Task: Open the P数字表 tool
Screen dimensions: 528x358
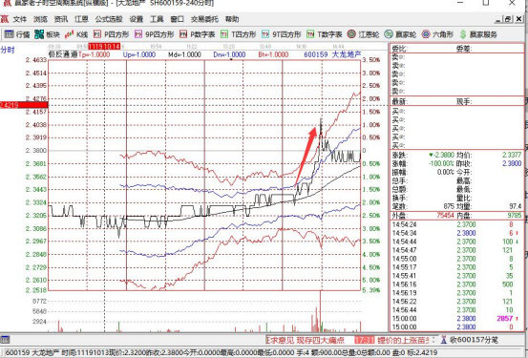Action: (198, 34)
